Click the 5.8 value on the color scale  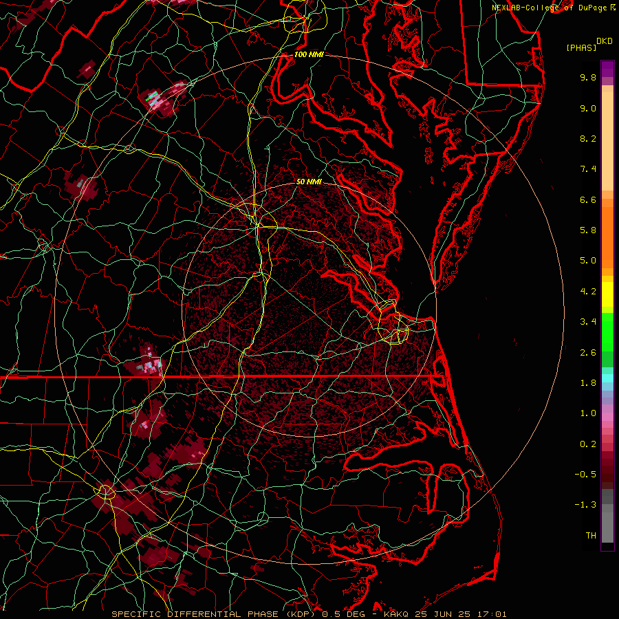588,230
